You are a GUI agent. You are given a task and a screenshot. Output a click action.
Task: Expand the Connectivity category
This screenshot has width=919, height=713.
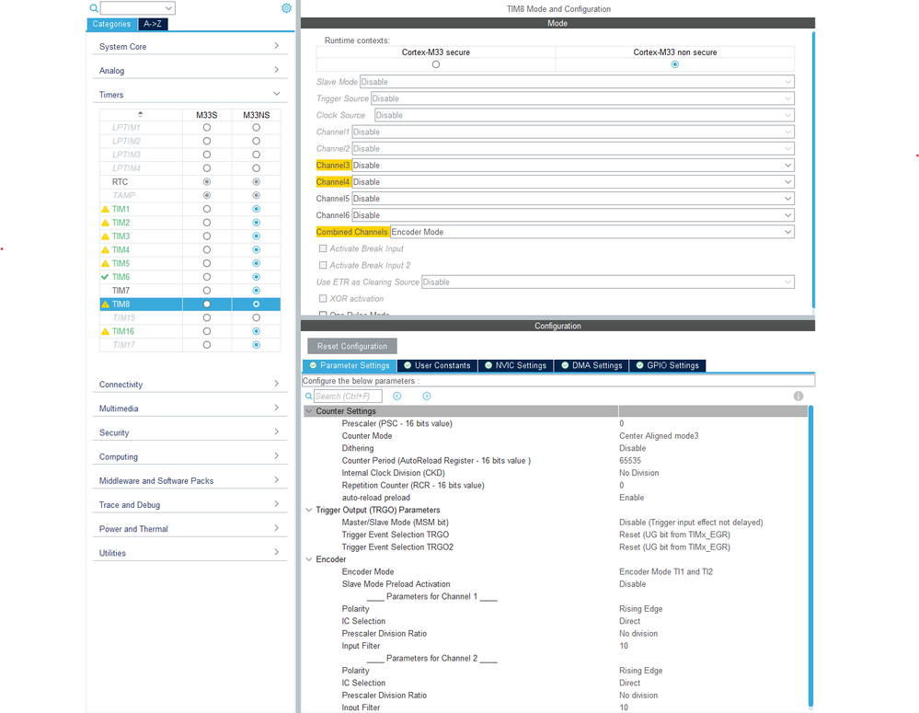tap(190, 385)
